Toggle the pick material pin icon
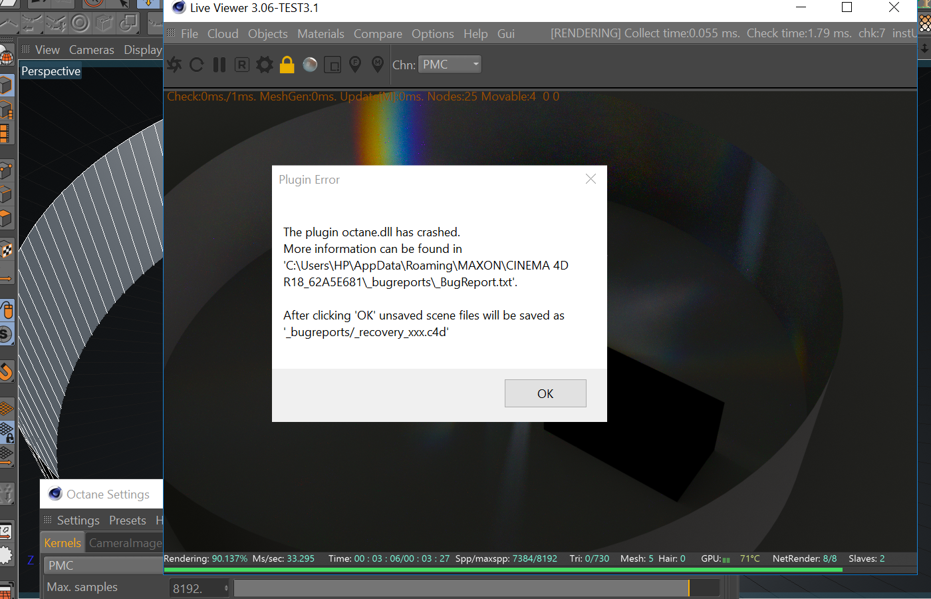Screen dimensions: 931x599 coord(378,65)
